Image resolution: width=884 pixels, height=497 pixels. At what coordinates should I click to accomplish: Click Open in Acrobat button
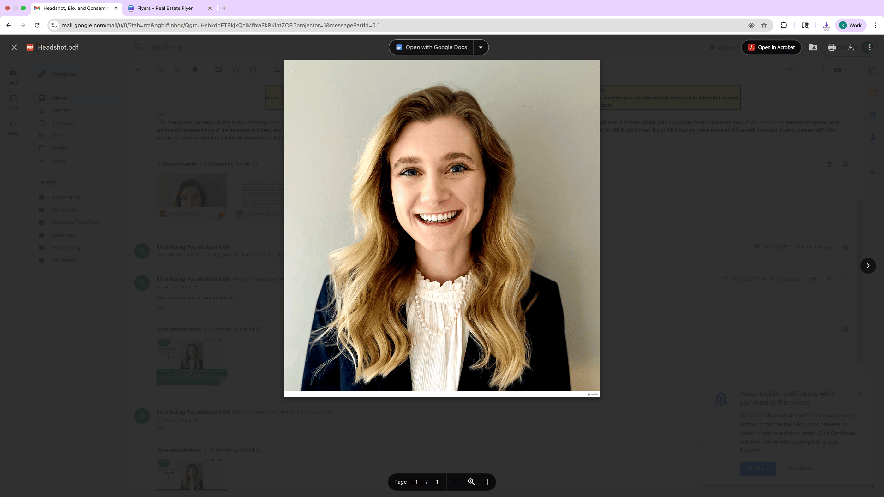point(771,47)
